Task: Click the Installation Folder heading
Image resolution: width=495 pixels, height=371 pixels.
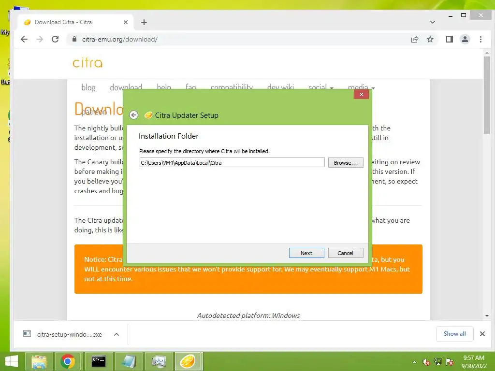Action: [169, 136]
